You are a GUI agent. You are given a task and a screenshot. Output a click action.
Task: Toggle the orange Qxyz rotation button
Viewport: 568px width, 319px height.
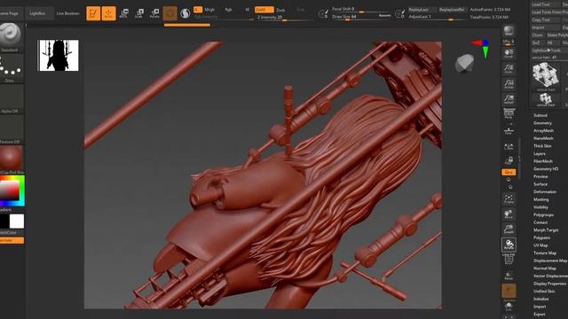coord(509,172)
